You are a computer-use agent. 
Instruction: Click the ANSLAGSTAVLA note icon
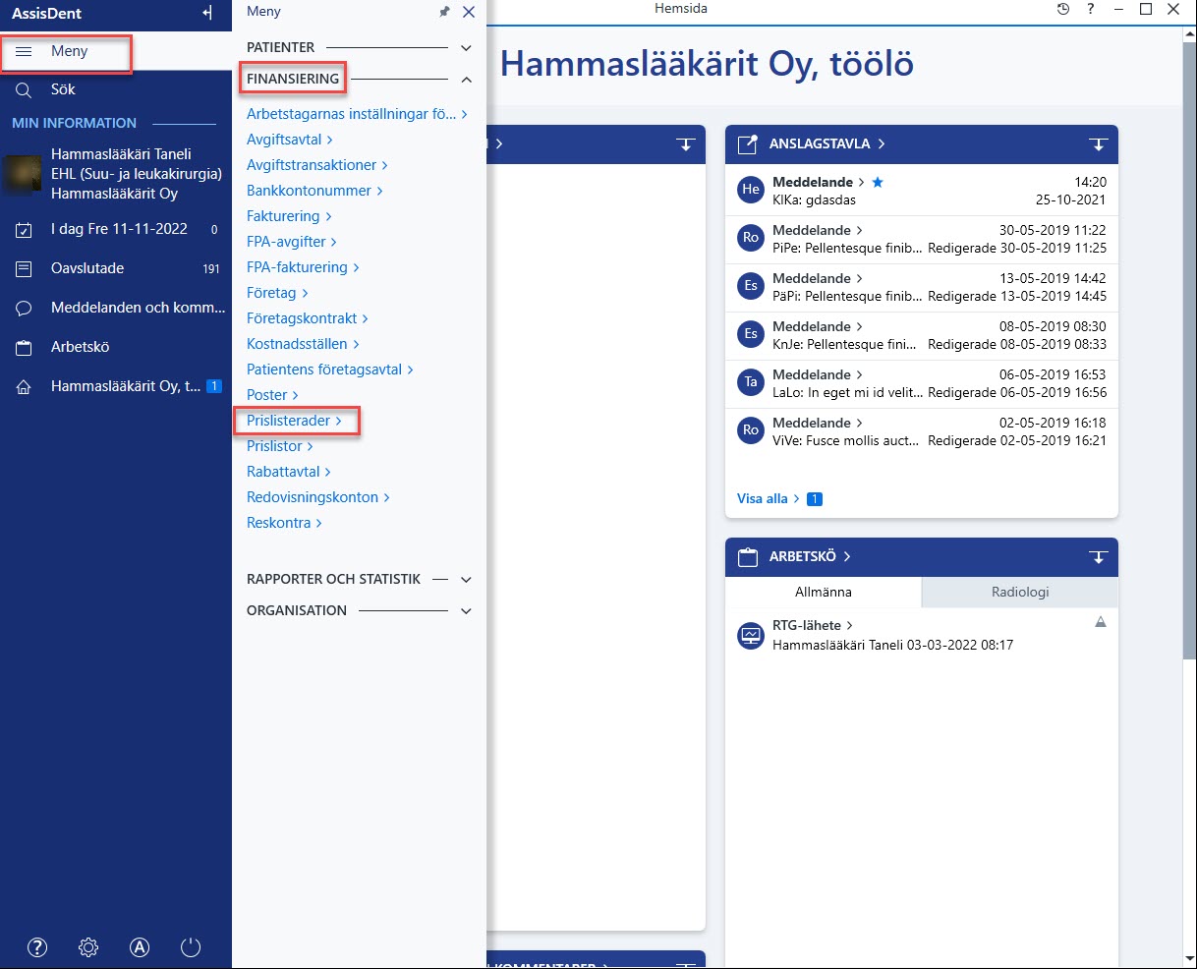click(x=748, y=144)
